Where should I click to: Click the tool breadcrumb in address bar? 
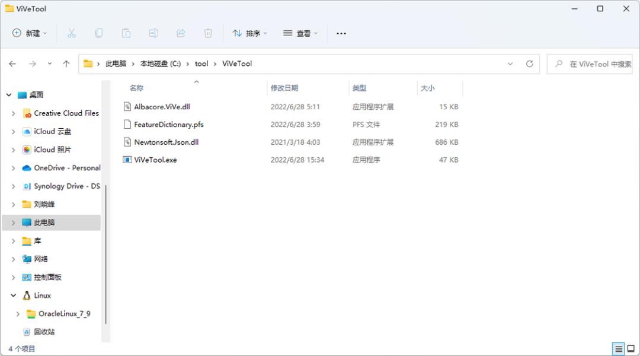coord(201,63)
